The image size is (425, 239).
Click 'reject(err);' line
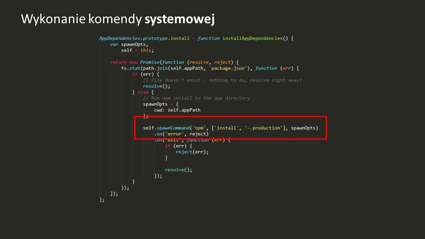click(x=192, y=152)
